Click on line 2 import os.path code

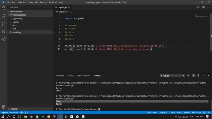point(74,19)
